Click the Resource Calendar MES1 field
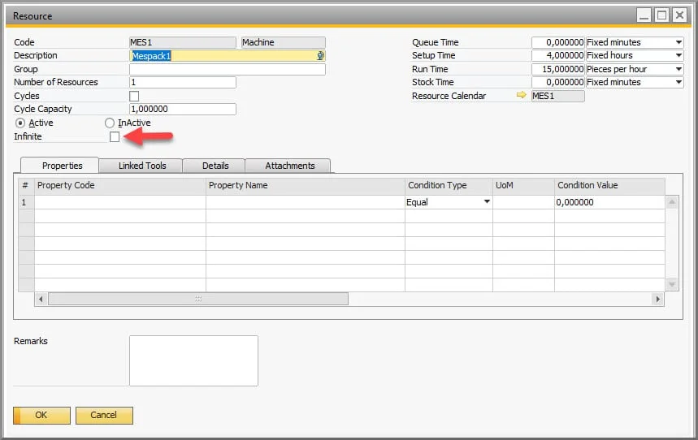The height and width of the screenshot is (440, 698). pos(557,96)
